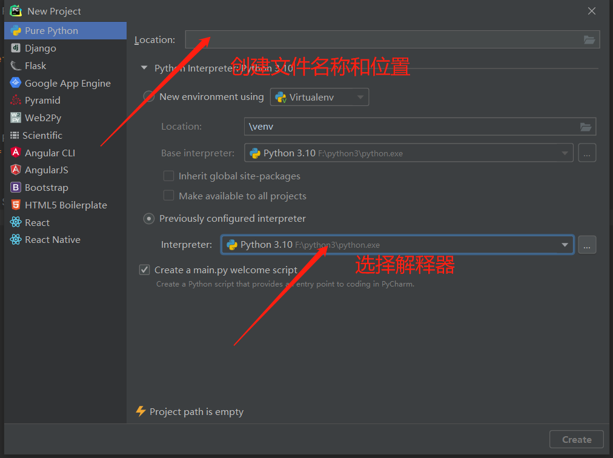Screen dimensions: 613x458
Task: Collapse Python Interpreter section
Action: click(144, 68)
